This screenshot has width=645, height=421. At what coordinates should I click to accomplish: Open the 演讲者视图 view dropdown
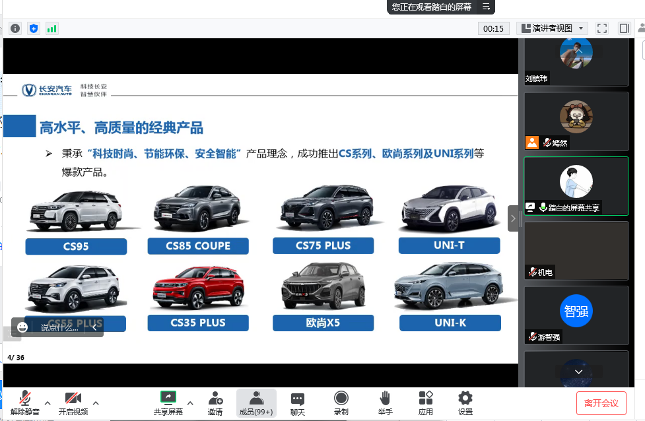pos(552,28)
